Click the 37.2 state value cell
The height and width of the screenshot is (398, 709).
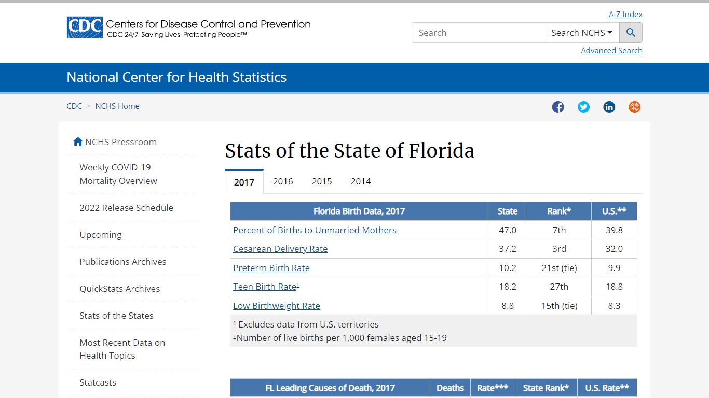tap(508, 249)
